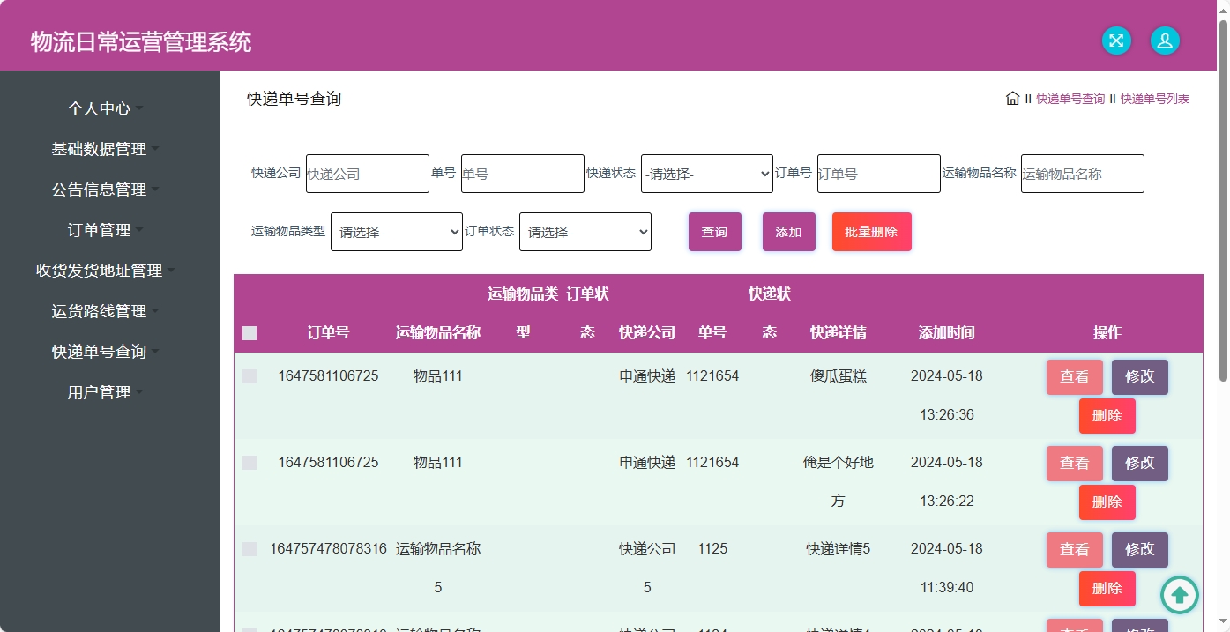Open 用户管理 from the sidebar

(100, 391)
